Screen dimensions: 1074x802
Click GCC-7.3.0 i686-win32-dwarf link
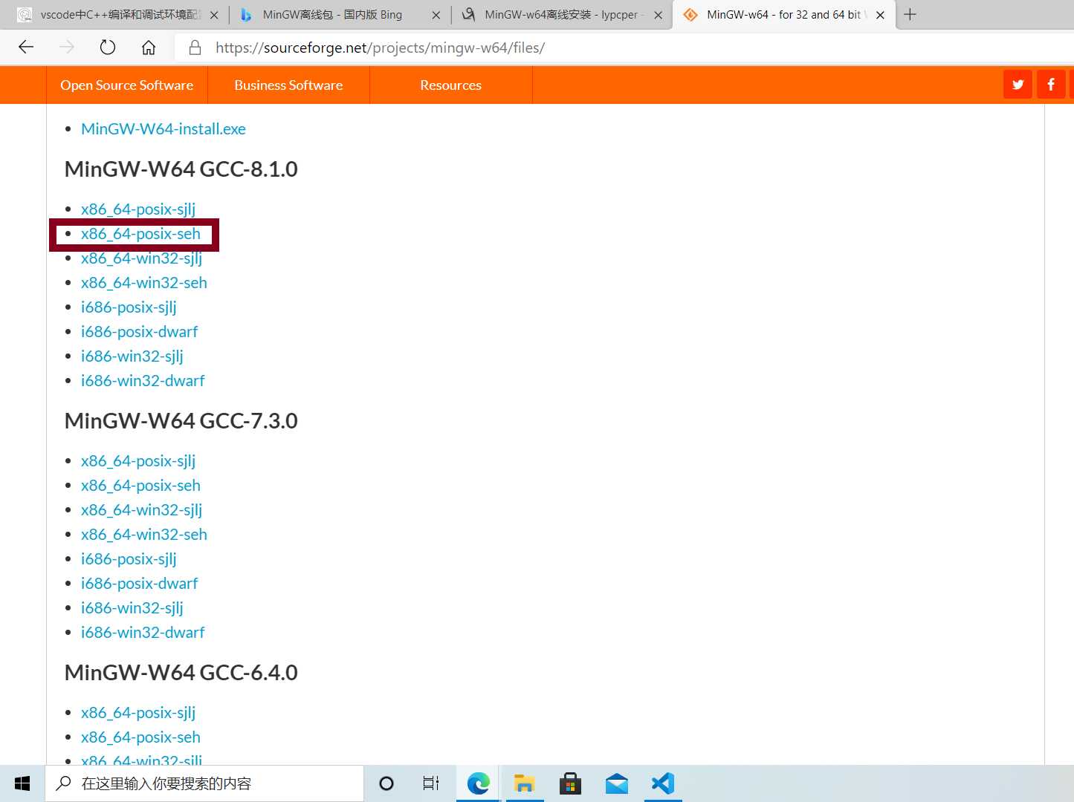(x=143, y=633)
